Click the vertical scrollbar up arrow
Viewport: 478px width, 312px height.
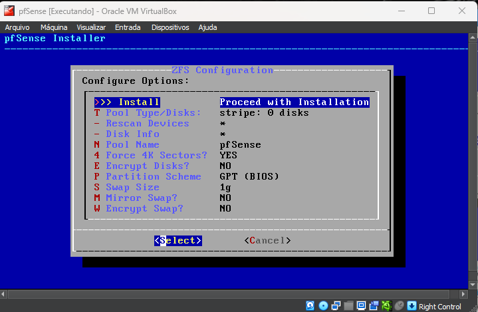click(x=473, y=38)
